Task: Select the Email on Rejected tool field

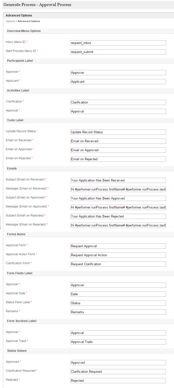Action: (x=118, y=159)
